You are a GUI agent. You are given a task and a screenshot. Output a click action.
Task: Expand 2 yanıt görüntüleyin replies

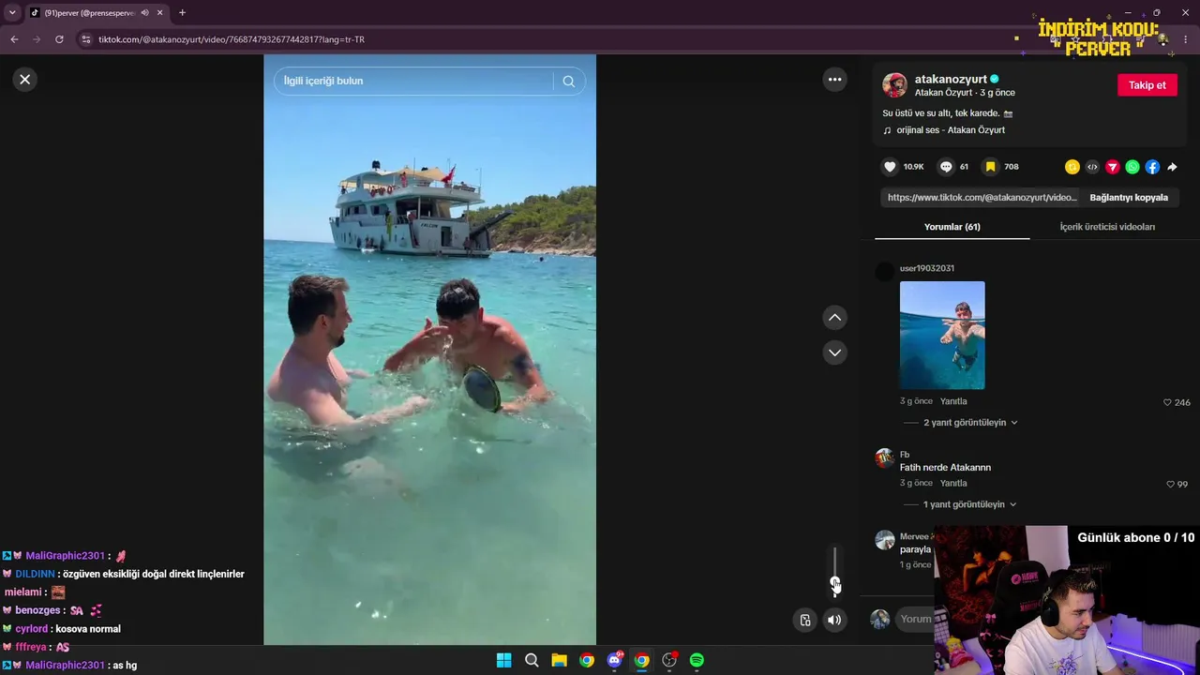click(x=970, y=423)
